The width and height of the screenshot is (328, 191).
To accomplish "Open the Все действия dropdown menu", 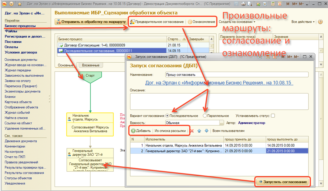I will click(303, 22).
